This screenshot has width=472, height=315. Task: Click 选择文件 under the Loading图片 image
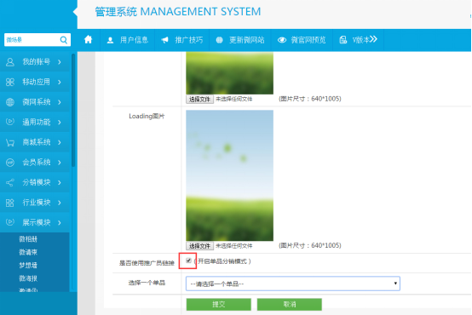[x=199, y=246]
